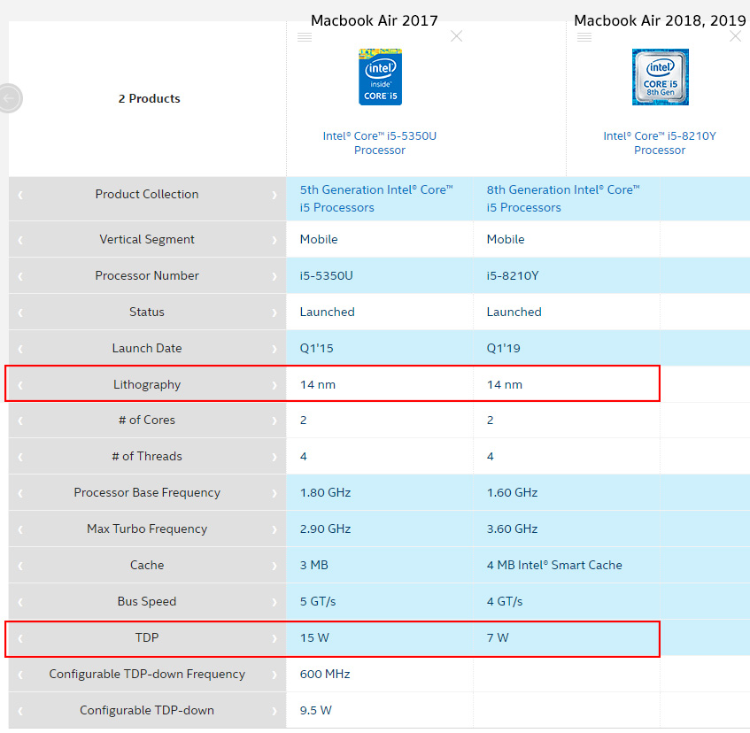The height and width of the screenshot is (733, 750).
Task: Click the 9.5 W configurable TDP-down value
Action: [316, 711]
